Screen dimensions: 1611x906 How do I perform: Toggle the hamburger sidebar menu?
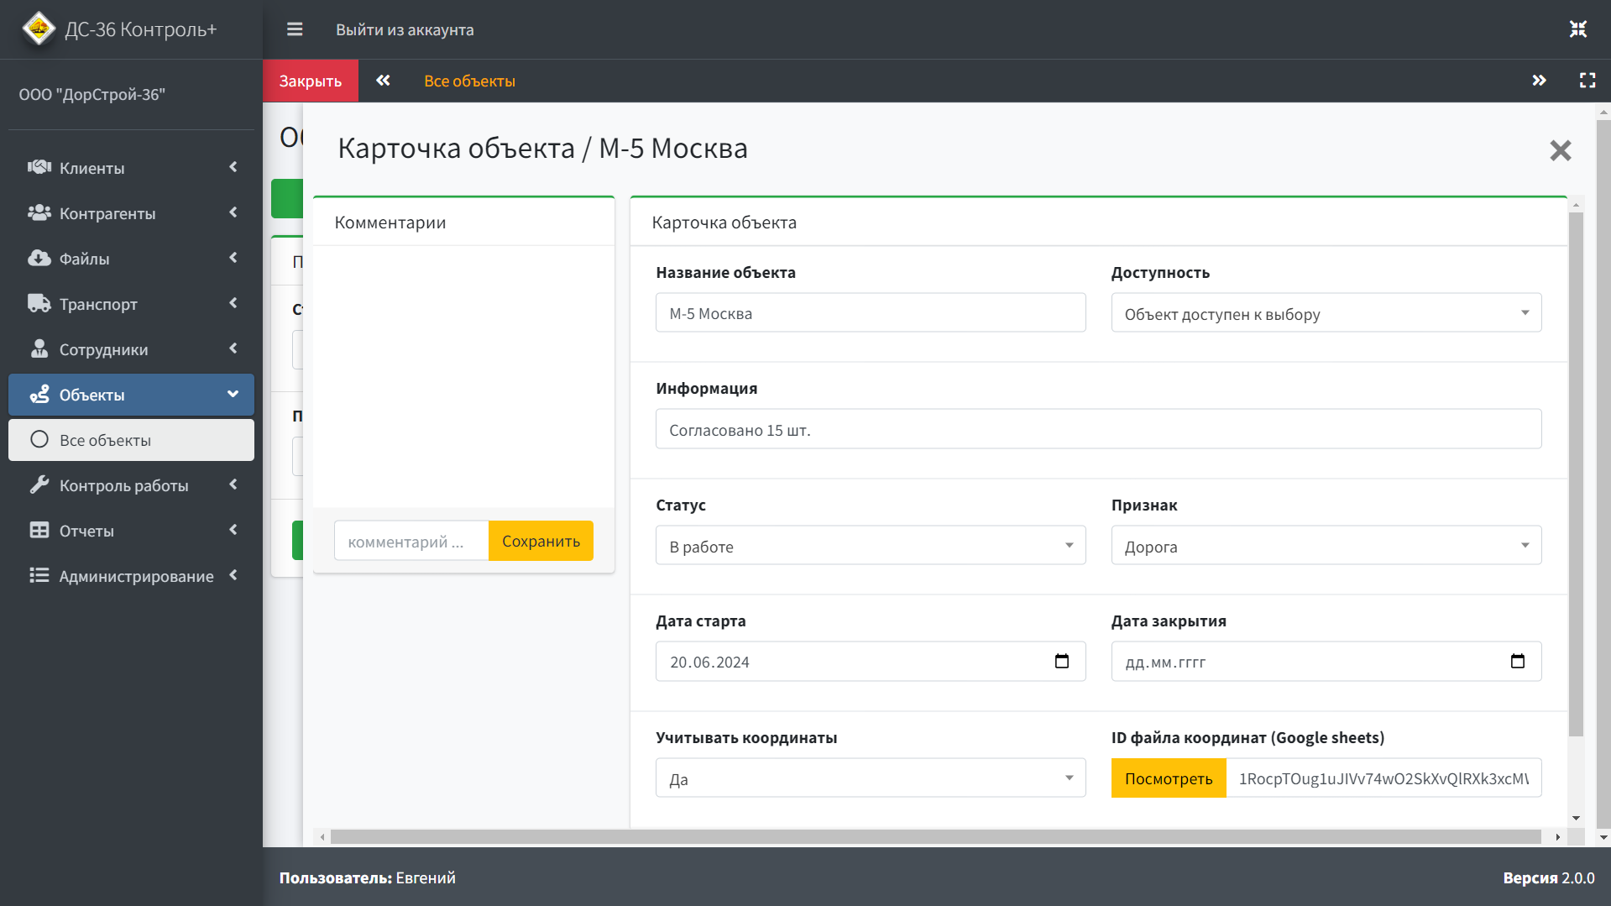pyautogui.click(x=295, y=29)
